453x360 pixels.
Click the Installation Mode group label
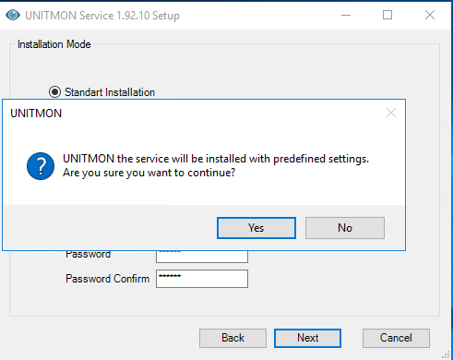click(54, 44)
